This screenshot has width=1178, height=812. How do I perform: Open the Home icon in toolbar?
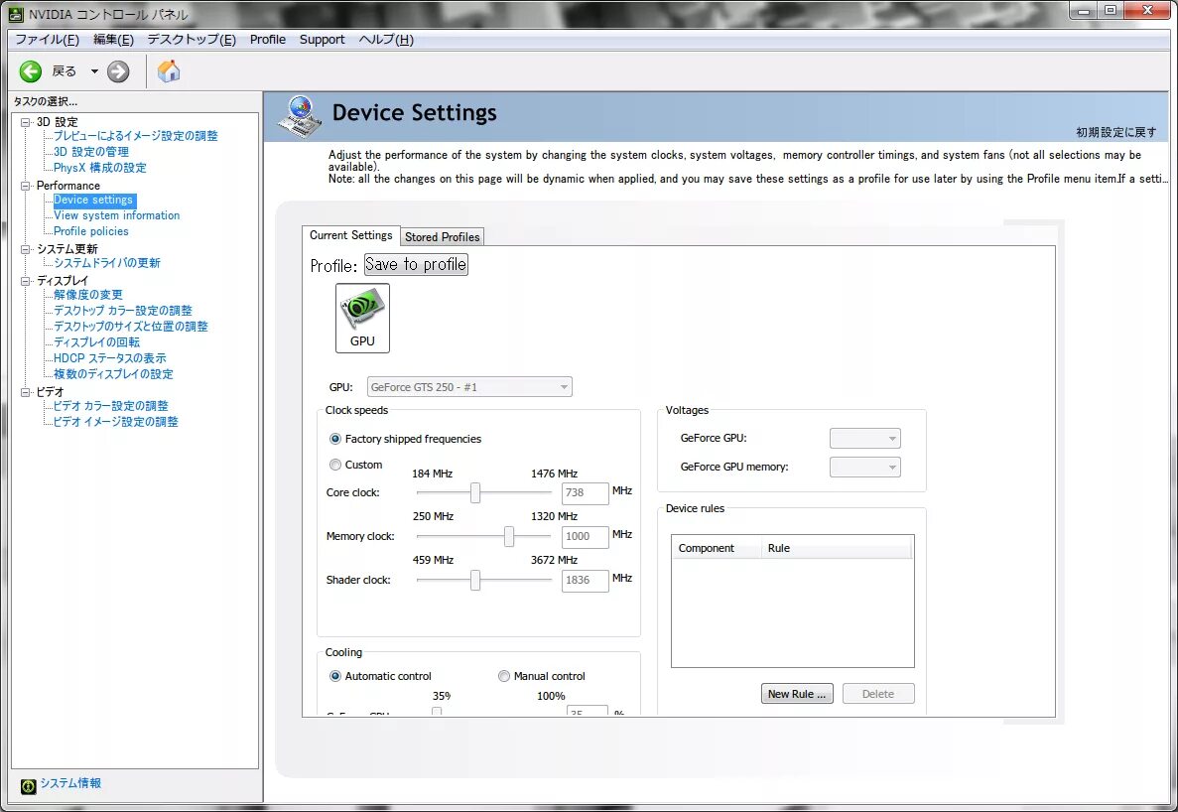(169, 70)
